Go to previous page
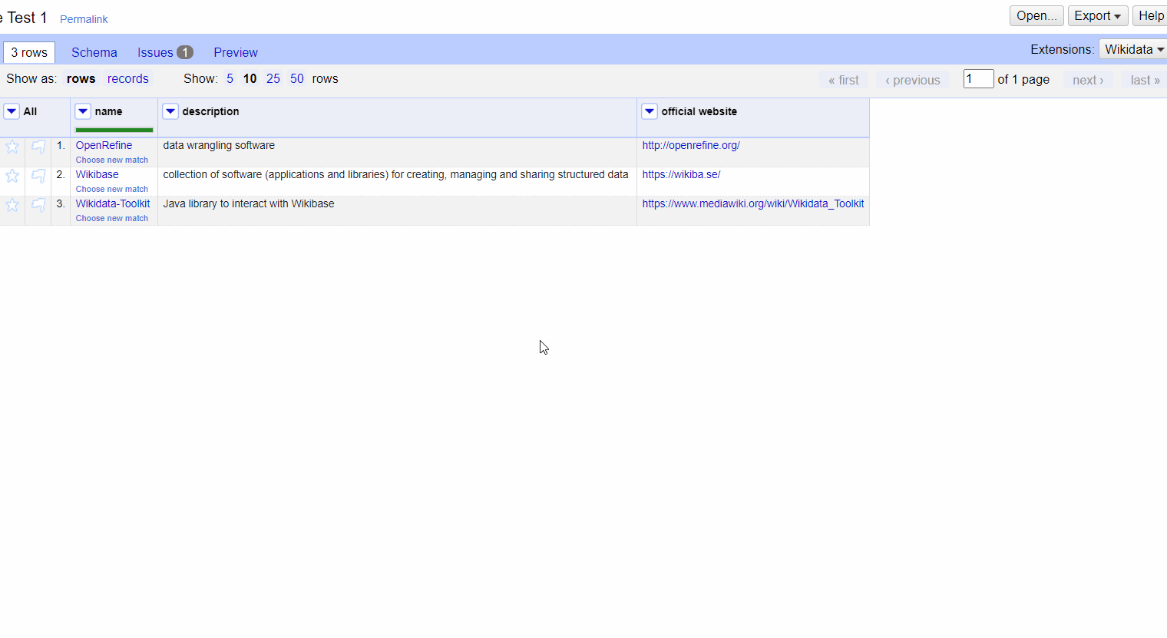Screen dimensions: 1167x638 click(913, 80)
